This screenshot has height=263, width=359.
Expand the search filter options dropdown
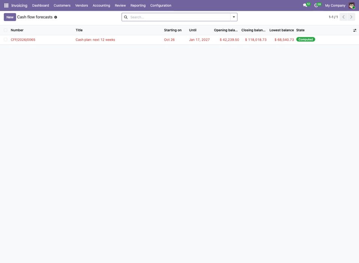point(234,17)
